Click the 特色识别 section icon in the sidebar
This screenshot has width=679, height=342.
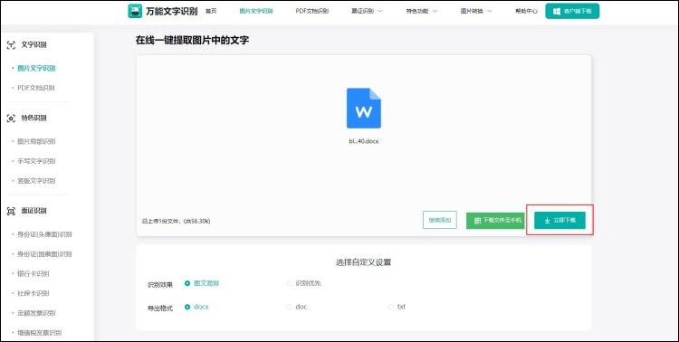point(11,119)
